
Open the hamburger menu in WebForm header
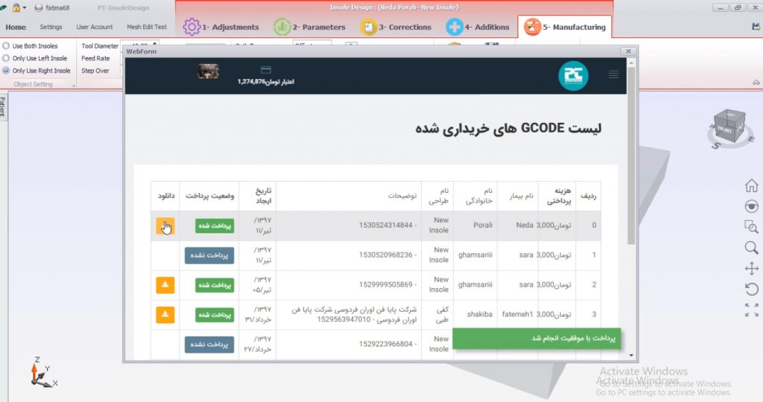pos(613,74)
